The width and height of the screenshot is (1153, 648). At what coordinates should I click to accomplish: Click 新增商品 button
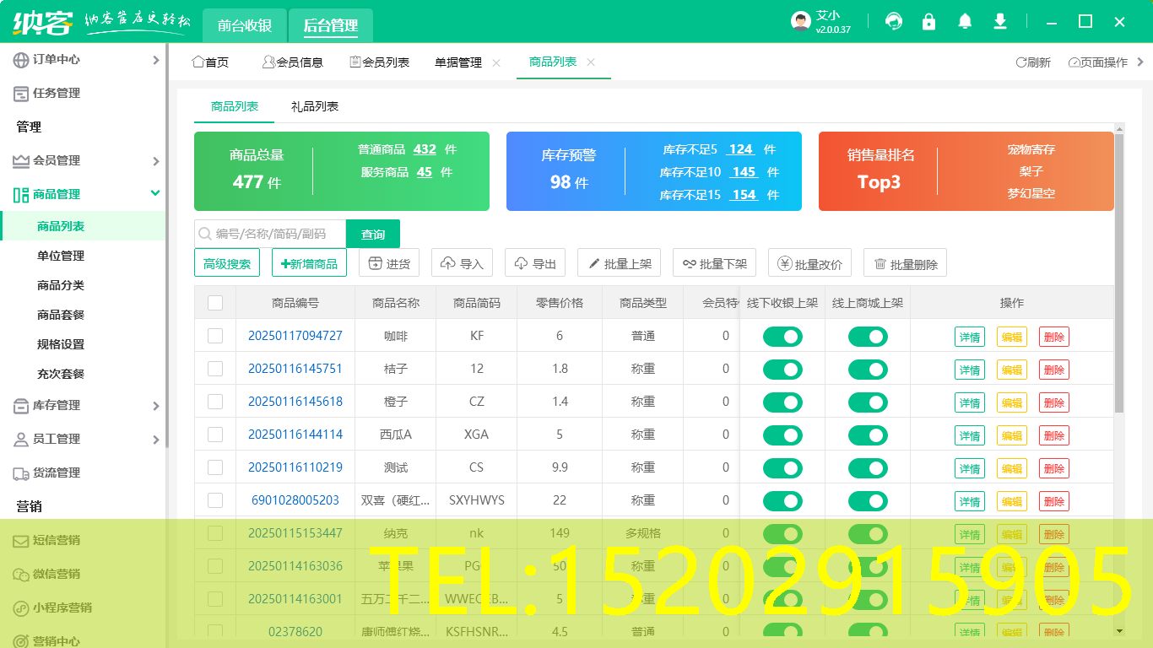click(309, 263)
